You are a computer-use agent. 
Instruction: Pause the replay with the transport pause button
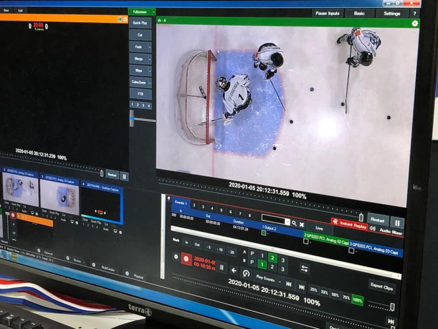(222, 268)
